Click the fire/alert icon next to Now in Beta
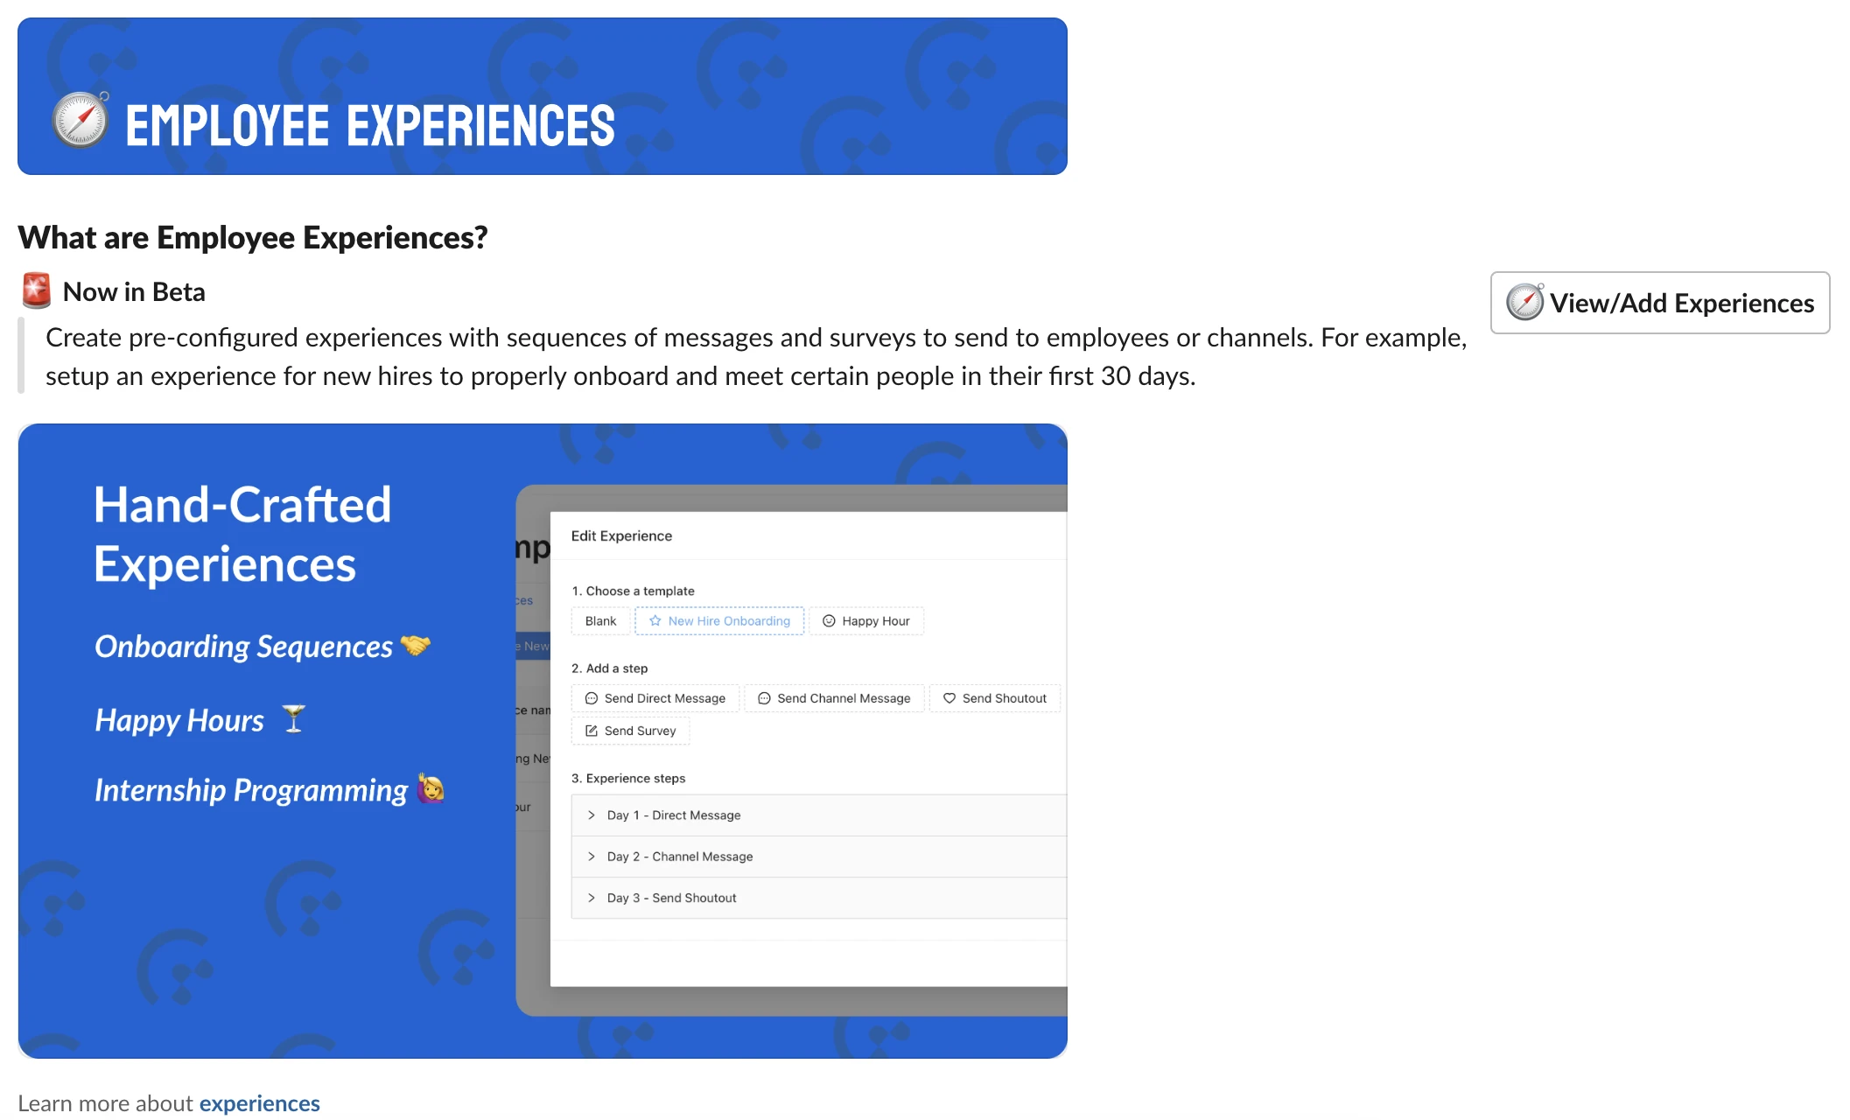The image size is (1850, 1120). coord(36,290)
